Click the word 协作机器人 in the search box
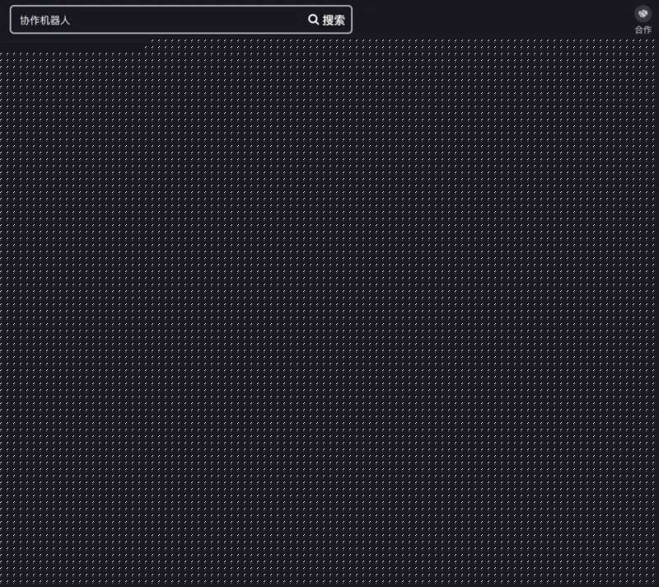 coord(45,20)
